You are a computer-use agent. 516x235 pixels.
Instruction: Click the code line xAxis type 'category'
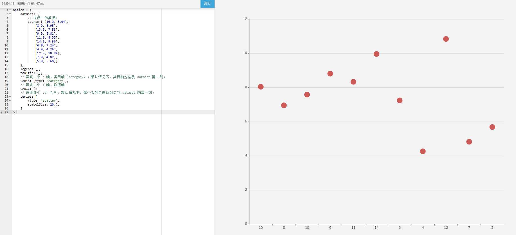(x=44, y=81)
